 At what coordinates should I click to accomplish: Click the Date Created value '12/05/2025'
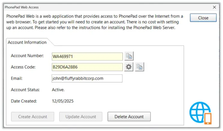(x=63, y=101)
